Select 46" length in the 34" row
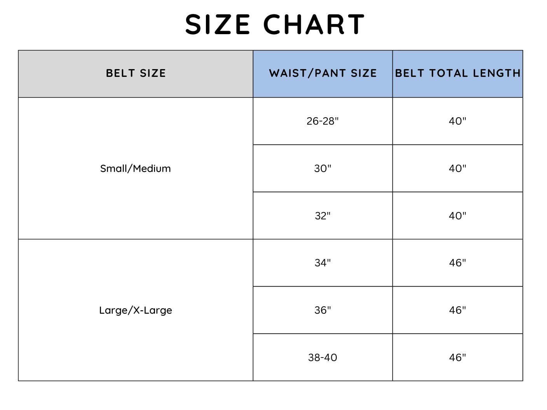 457,263
